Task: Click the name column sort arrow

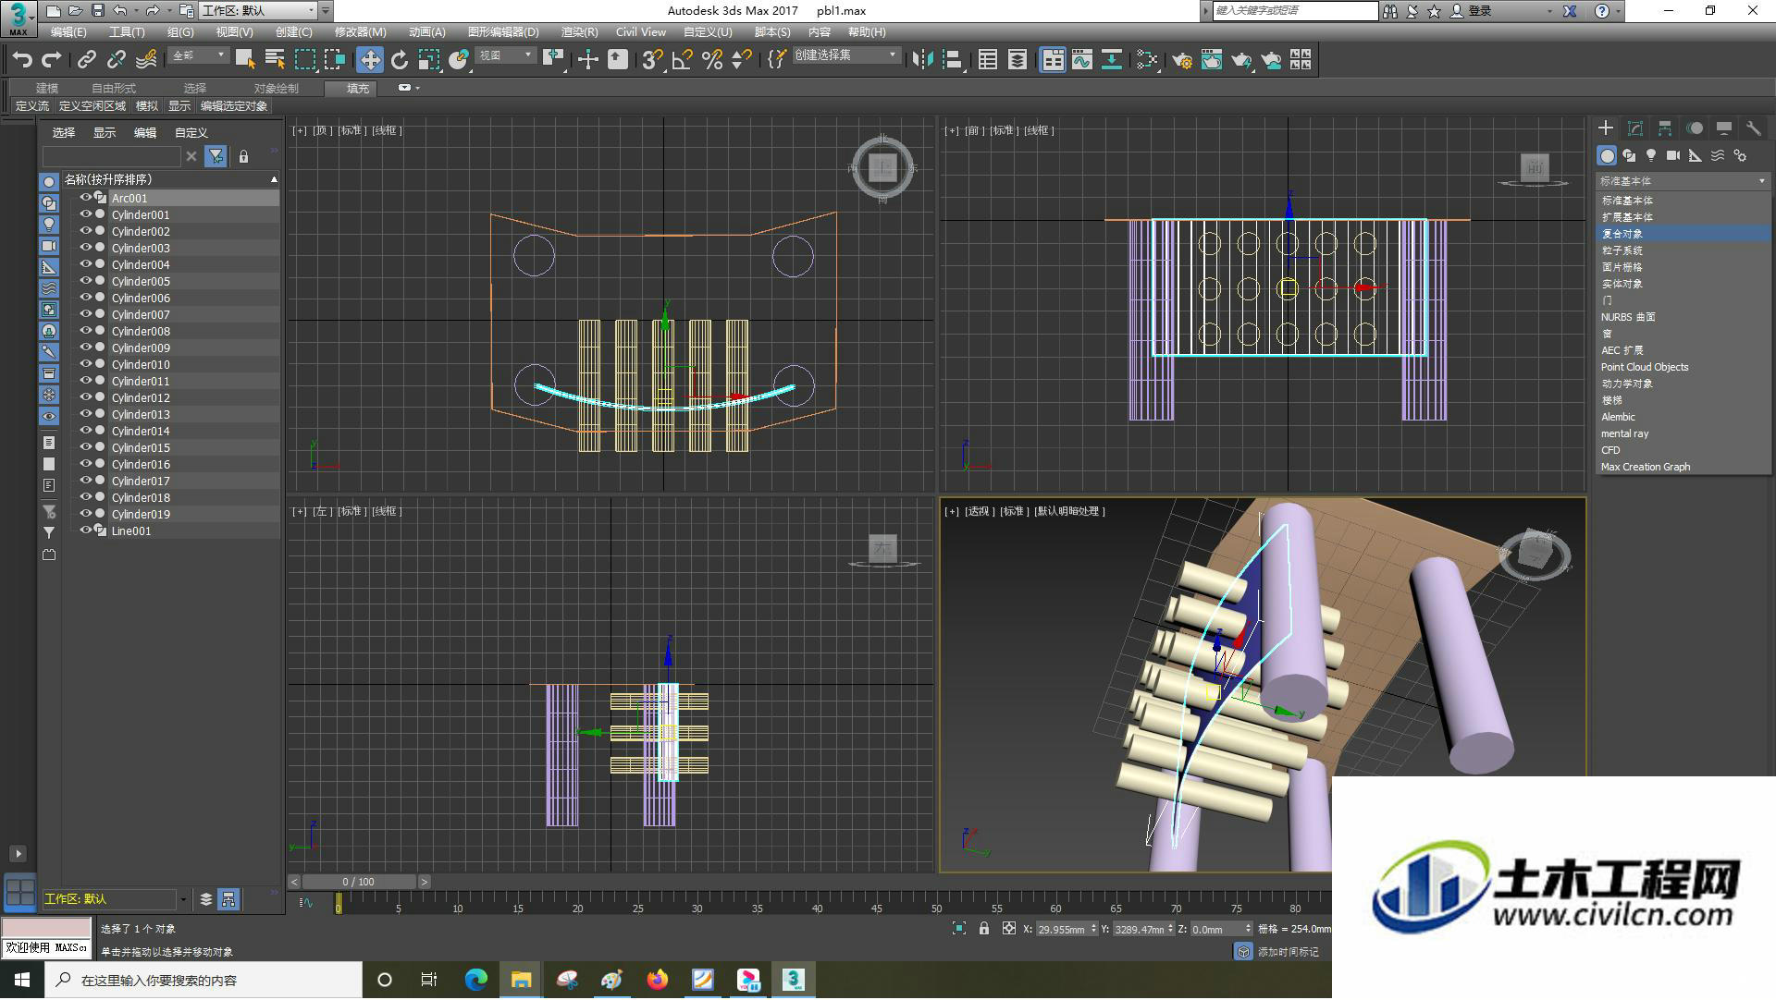Action: pyautogui.click(x=274, y=179)
